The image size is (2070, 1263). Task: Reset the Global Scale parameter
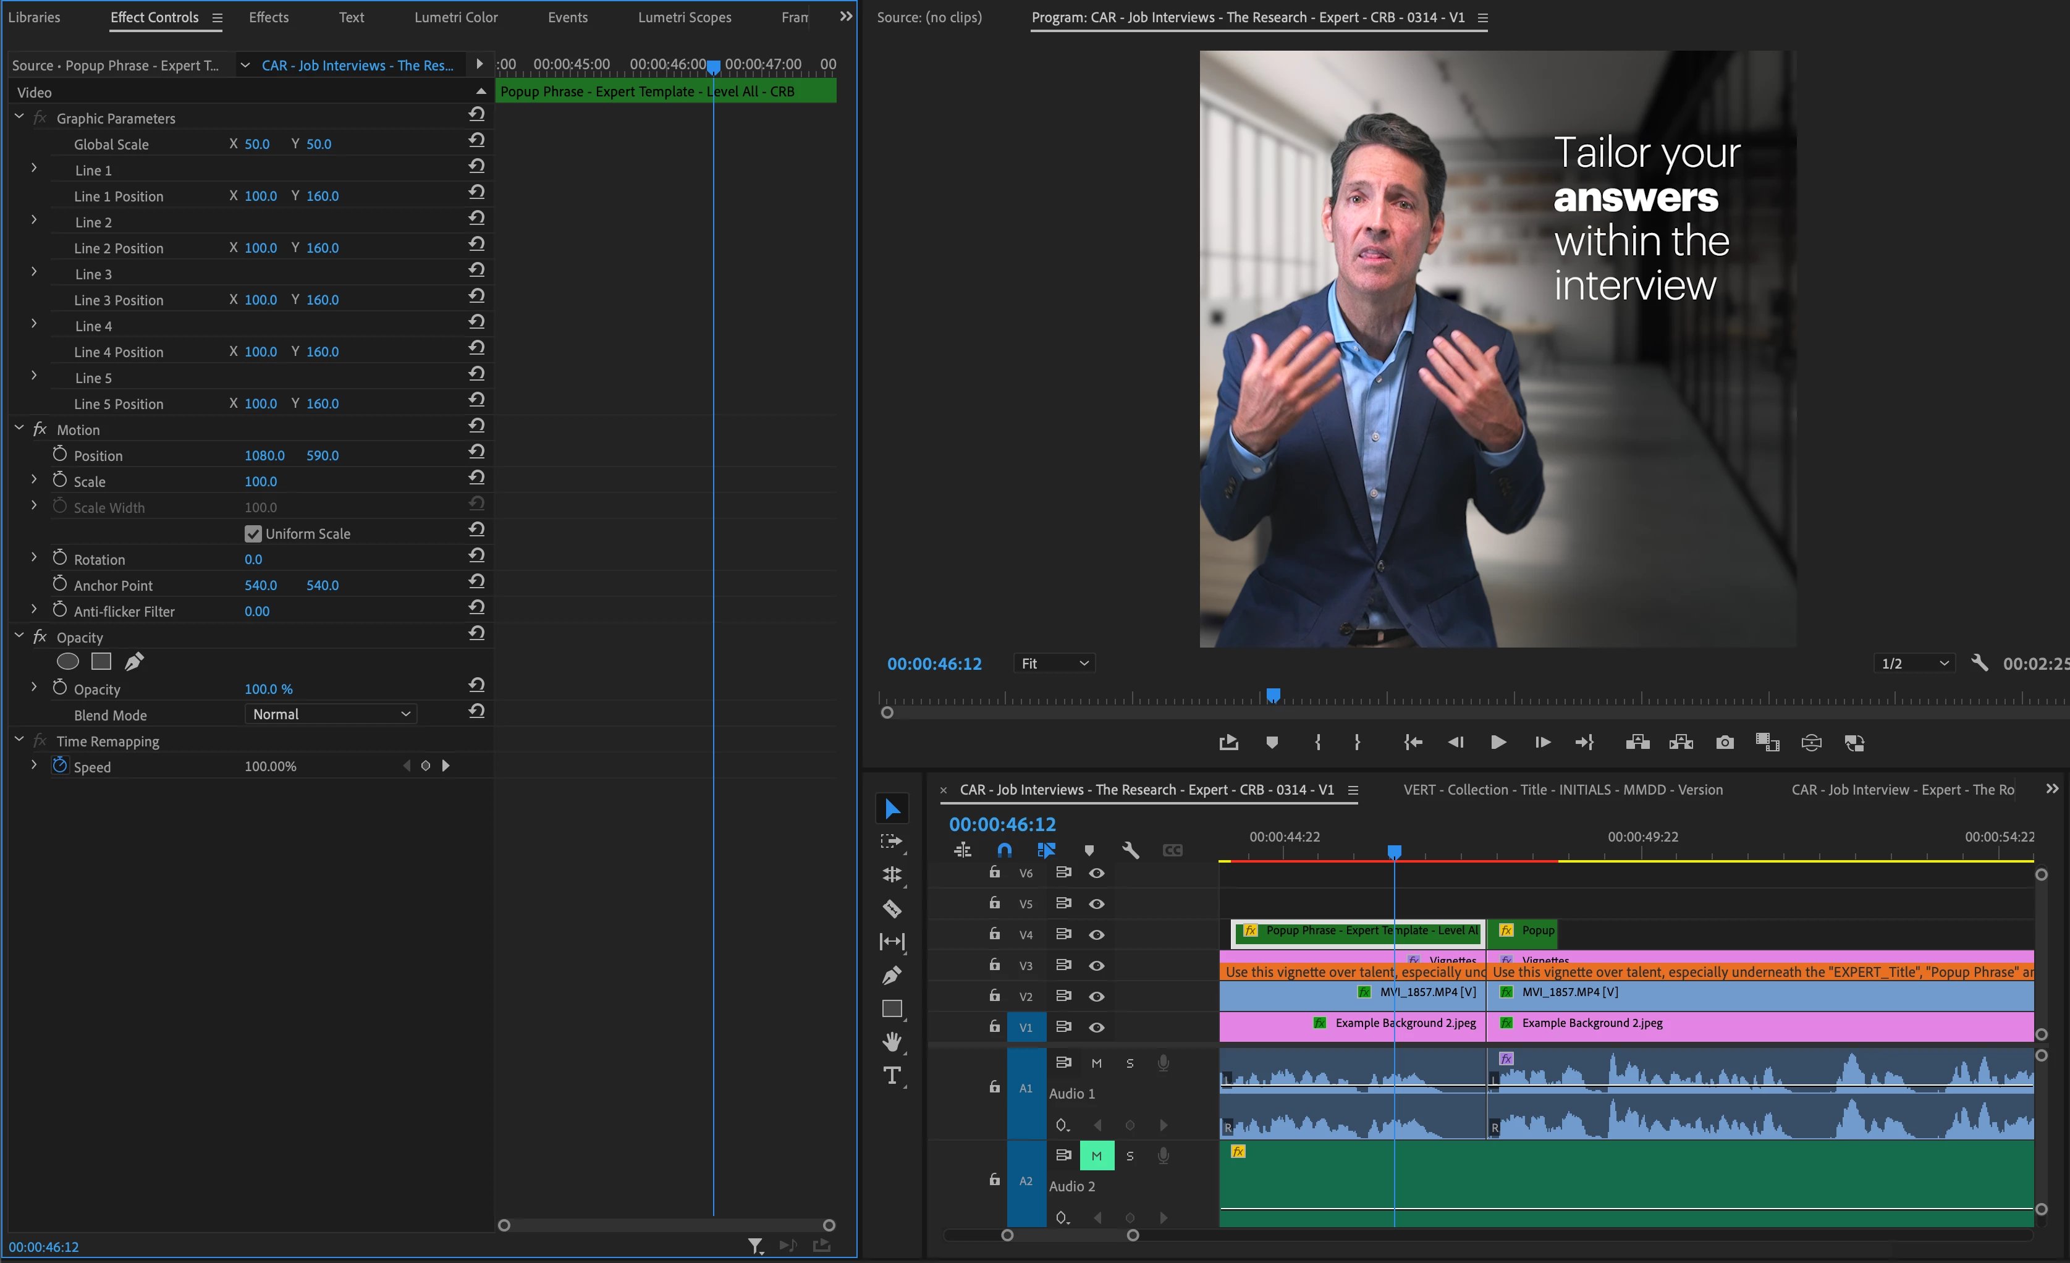pyautogui.click(x=476, y=140)
